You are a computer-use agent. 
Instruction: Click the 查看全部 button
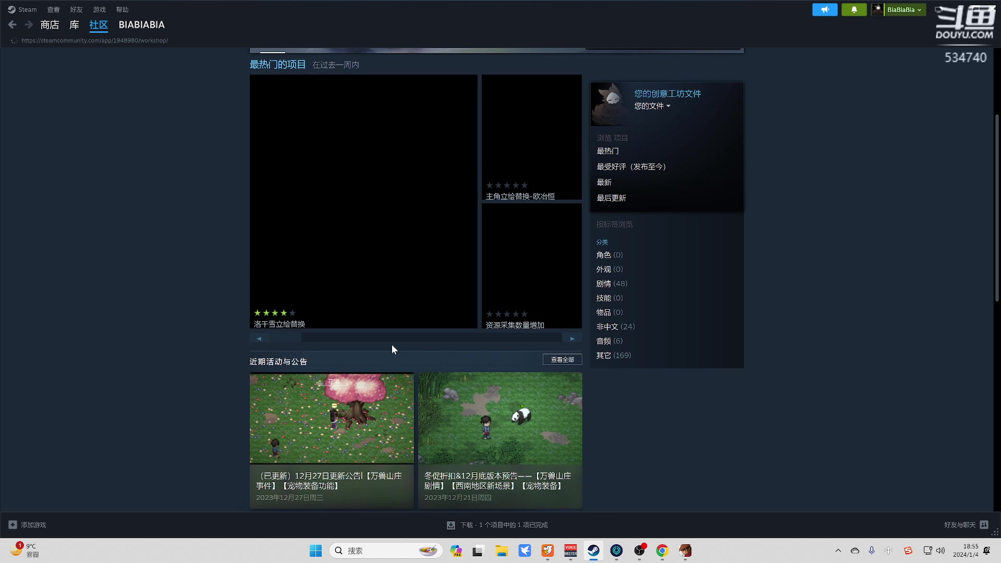[x=562, y=359]
